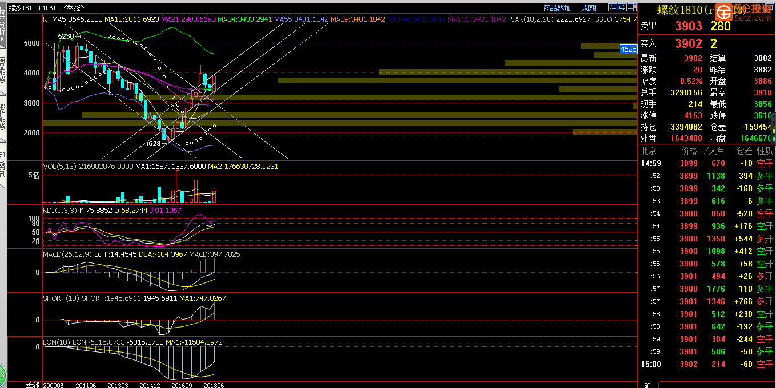Click the 1628 low price annotation
The image size is (776, 388).
coord(153,143)
